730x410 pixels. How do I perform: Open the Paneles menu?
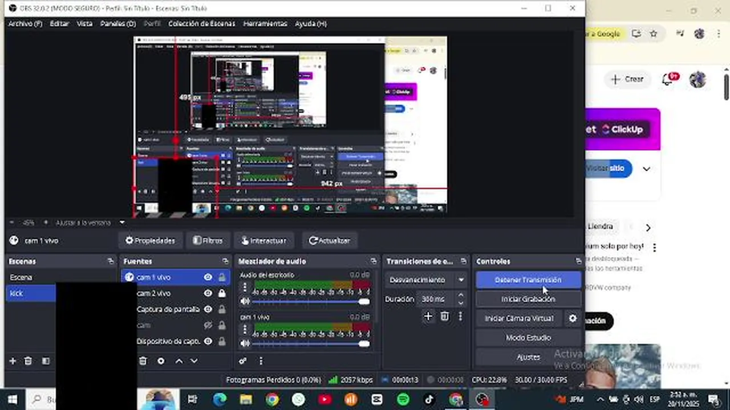click(x=118, y=24)
